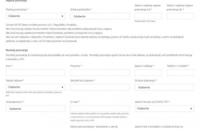Expand the Jeste li bovao od COVID-19 dropdown
The image size is (206, 129).
click(164, 109)
